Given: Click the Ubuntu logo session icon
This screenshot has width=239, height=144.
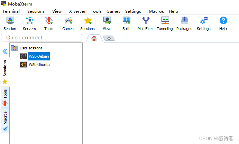Looking at the screenshot, I should (24, 65).
